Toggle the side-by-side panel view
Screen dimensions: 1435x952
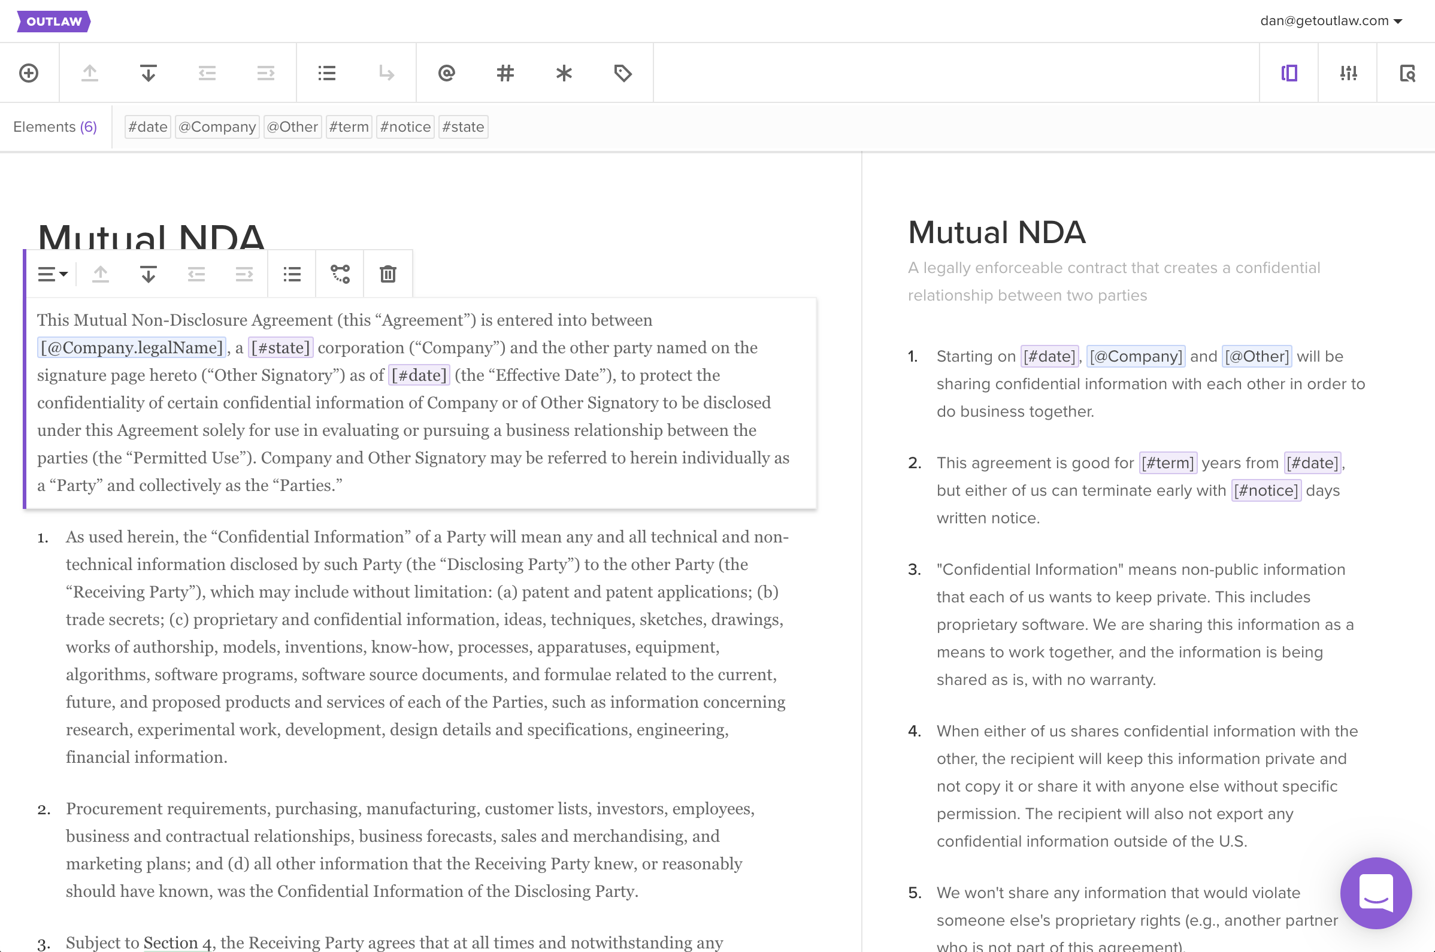tap(1289, 74)
